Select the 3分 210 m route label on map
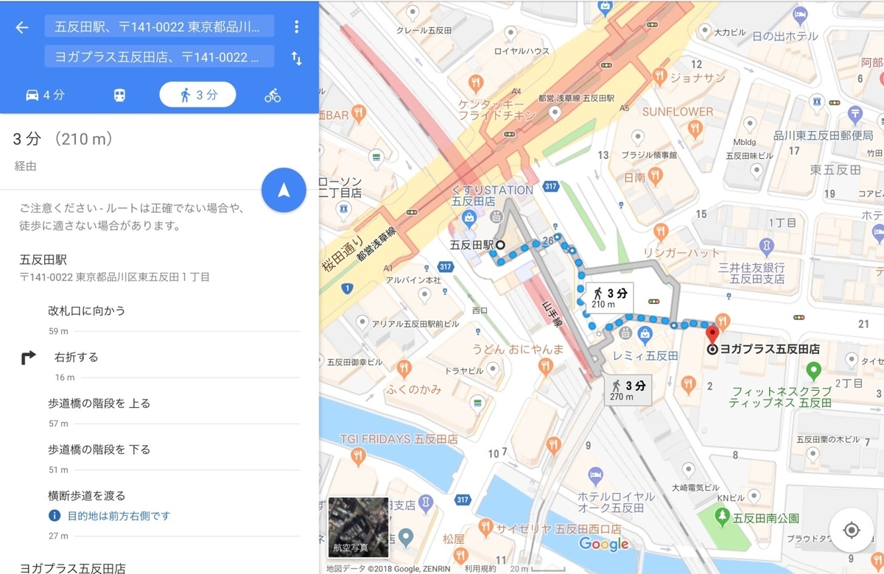Viewport: 884px width, 574px height. 610,297
